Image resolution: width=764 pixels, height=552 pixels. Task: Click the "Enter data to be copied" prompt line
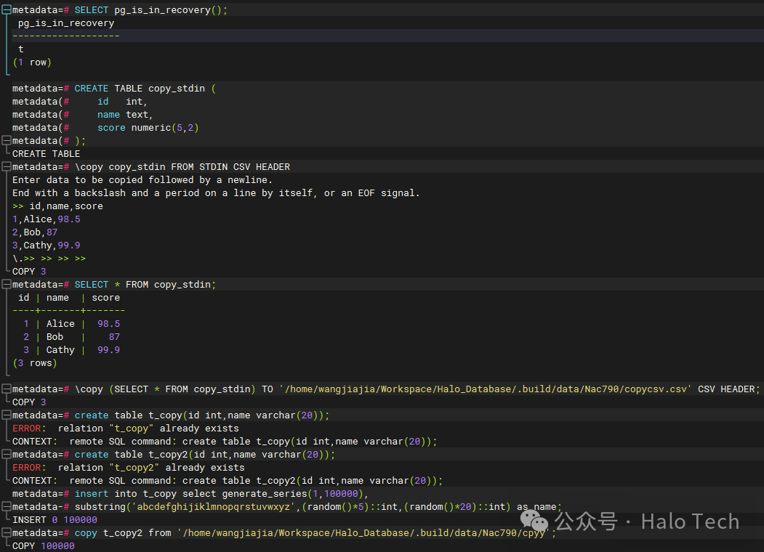pyautogui.click(x=142, y=180)
